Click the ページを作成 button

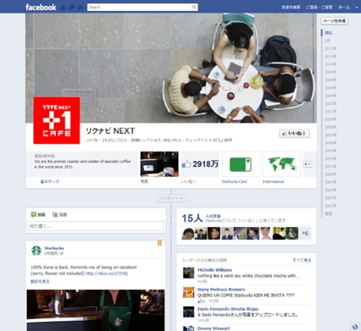(x=334, y=21)
